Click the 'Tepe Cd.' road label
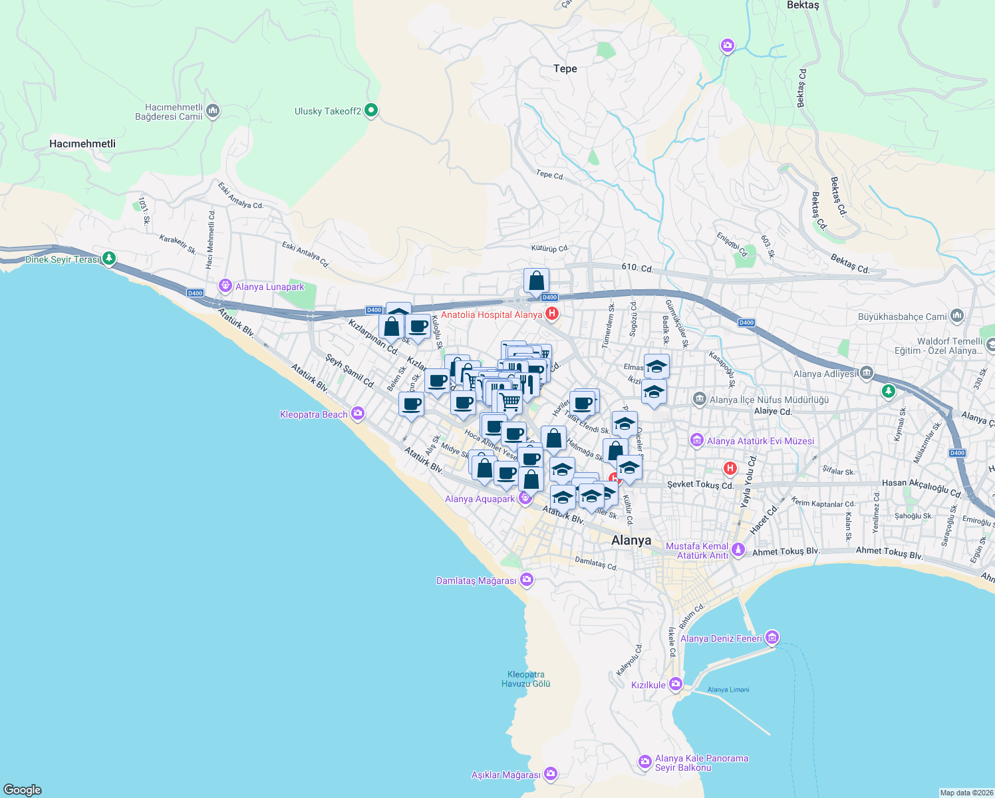Image resolution: width=995 pixels, height=798 pixels. click(x=550, y=175)
